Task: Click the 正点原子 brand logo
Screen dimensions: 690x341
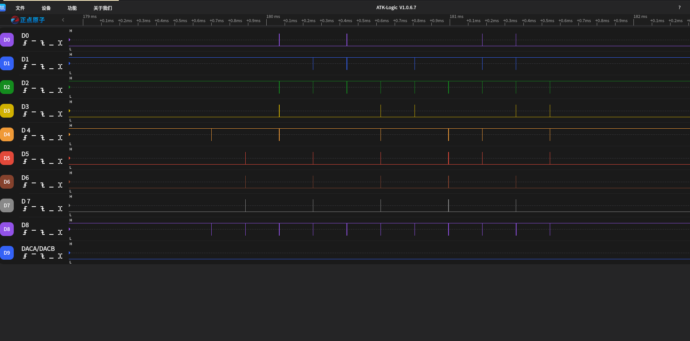Action: (28, 20)
